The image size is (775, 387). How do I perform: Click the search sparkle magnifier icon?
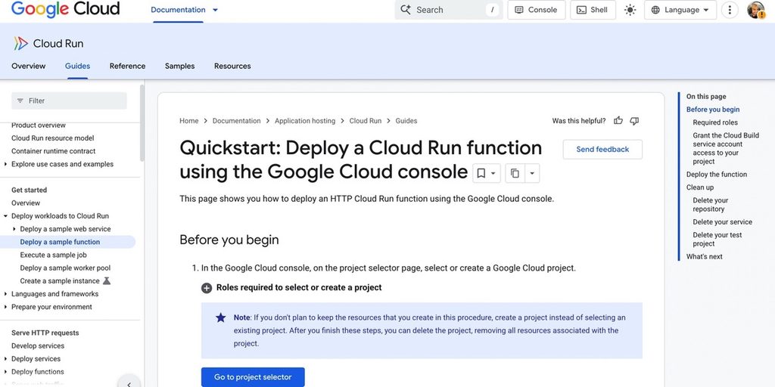pos(406,10)
